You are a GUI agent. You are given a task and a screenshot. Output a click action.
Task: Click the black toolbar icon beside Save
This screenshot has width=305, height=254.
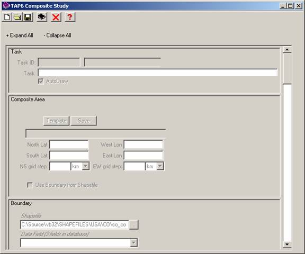coord(42,17)
